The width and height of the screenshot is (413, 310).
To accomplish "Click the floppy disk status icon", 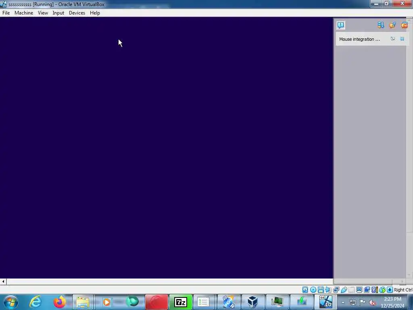I will (321, 290).
